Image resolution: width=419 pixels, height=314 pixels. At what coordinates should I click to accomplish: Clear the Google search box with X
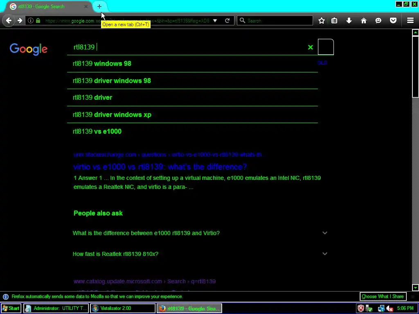pyautogui.click(x=310, y=47)
